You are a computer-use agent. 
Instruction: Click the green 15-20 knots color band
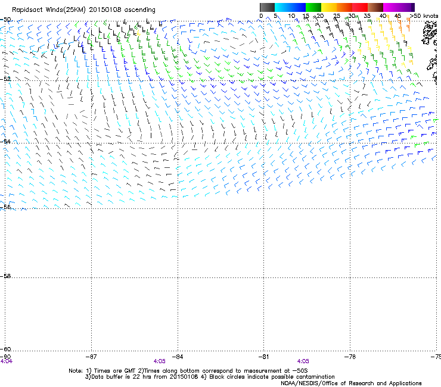pos(313,7)
